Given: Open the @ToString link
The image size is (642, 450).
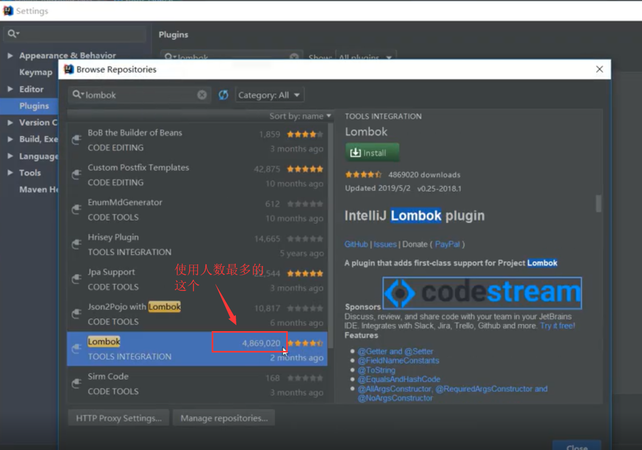Looking at the screenshot, I should click(376, 370).
